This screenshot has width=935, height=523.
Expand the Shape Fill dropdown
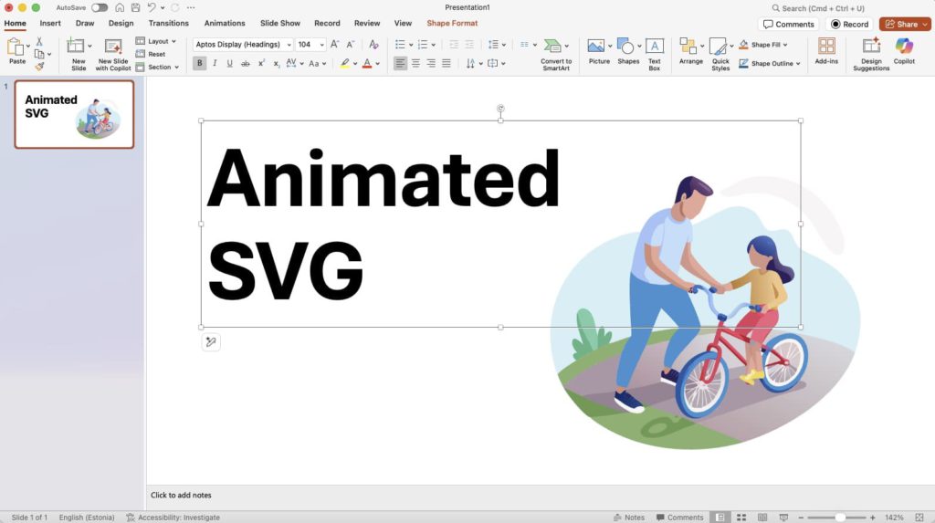tap(785, 45)
